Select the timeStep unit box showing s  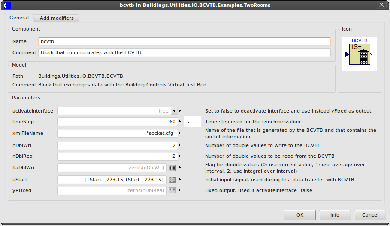tap(192, 122)
